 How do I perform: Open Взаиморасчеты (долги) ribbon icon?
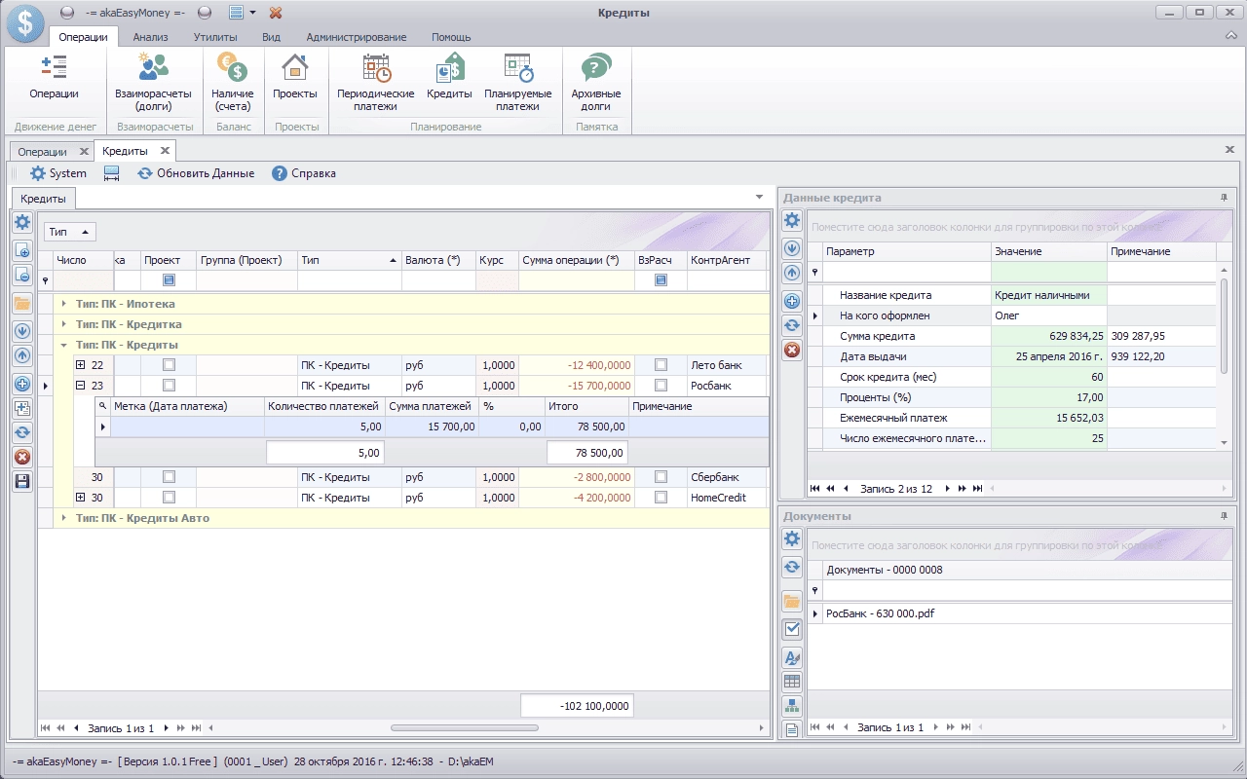154,83
